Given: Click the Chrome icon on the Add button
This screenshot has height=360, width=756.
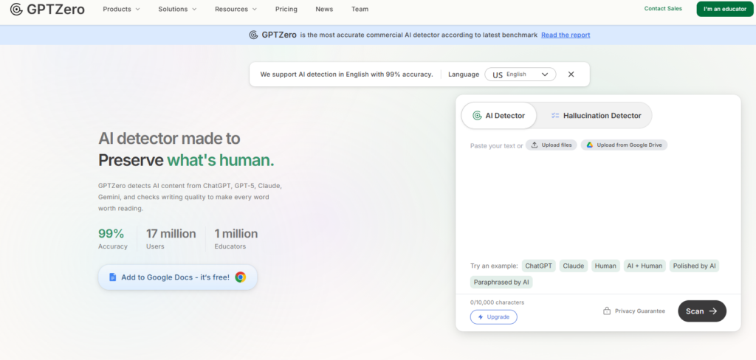Looking at the screenshot, I should coord(240,277).
